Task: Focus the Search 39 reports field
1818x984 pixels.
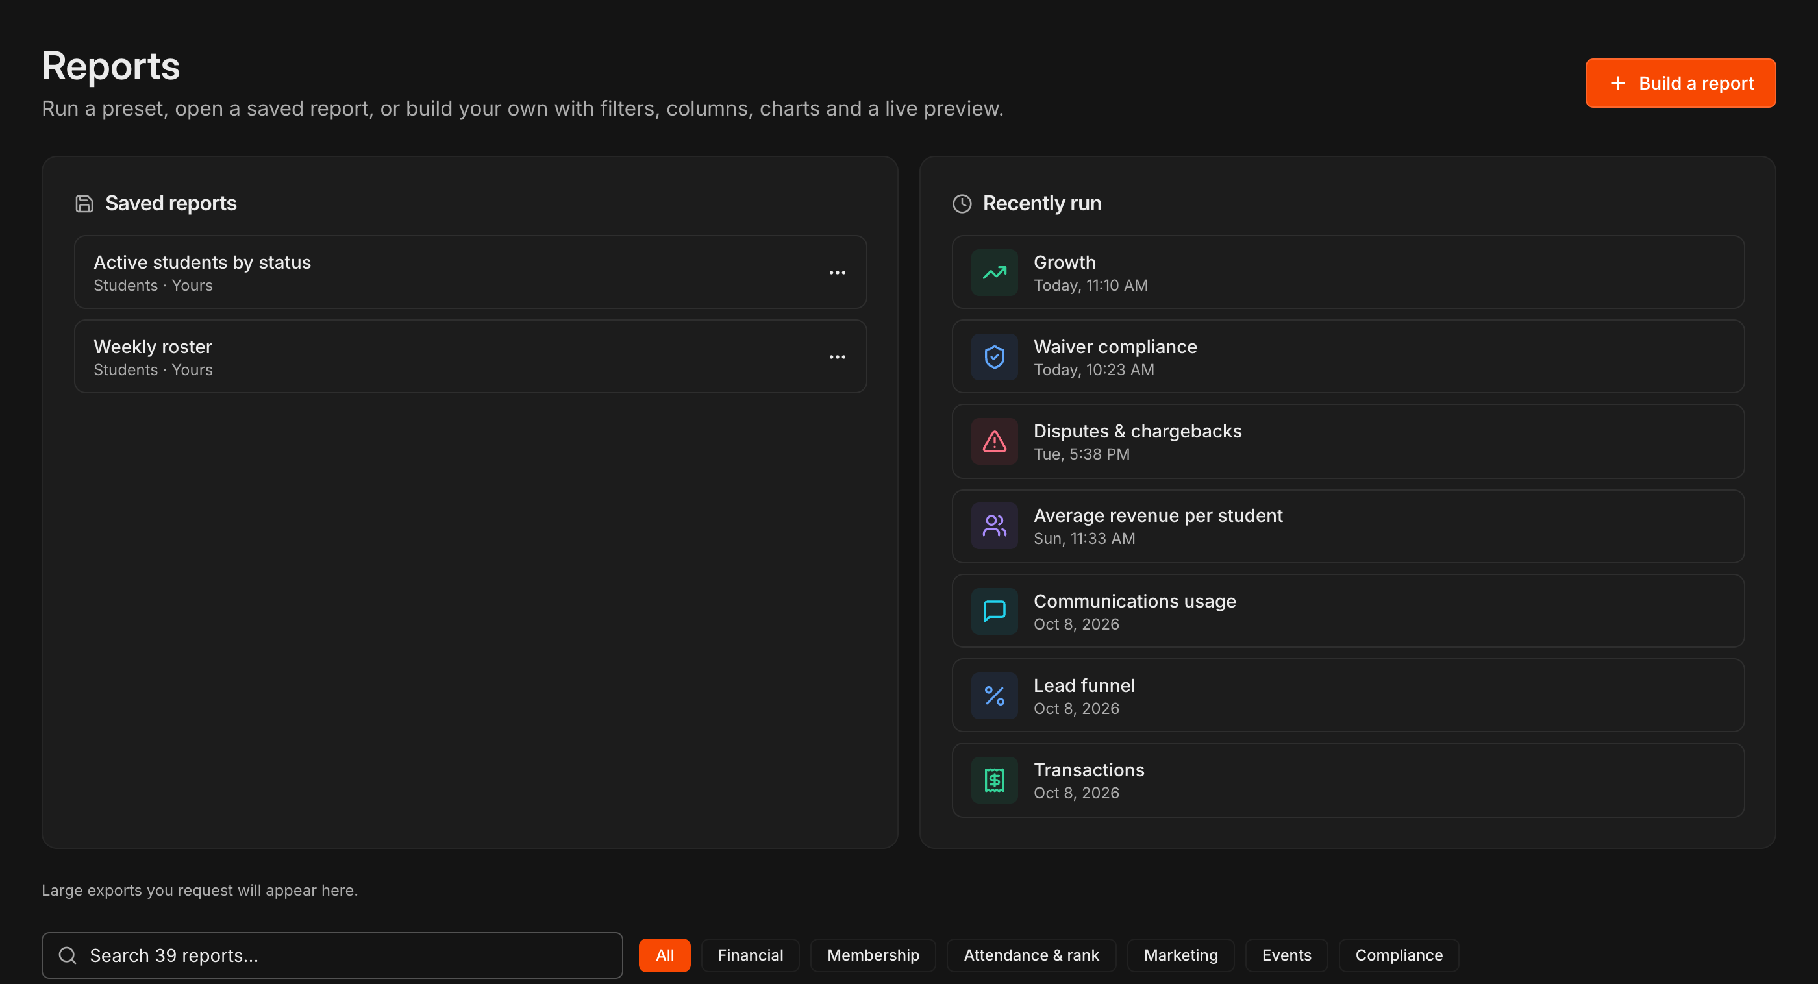Action: (x=332, y=955)
